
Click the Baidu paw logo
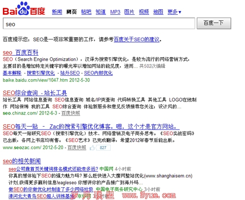point(24,9)
